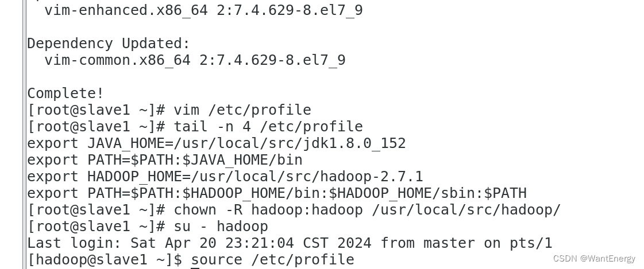Place cursor on "source /etc/profile" command
The width and height of the screenshot is (644, 269).
272,260
